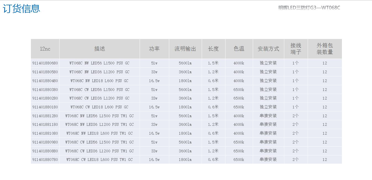This screenshot has width=372, height=180.
Task: Click order code 911401880580
Action: tap(45, 72)
